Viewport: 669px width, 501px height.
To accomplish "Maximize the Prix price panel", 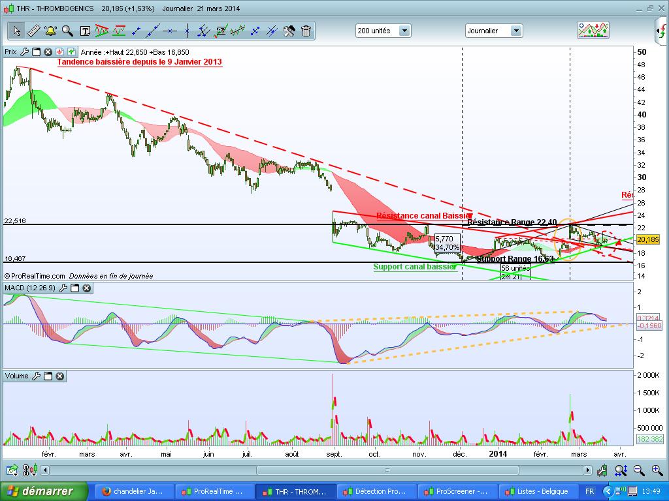I will coord(37,52).
